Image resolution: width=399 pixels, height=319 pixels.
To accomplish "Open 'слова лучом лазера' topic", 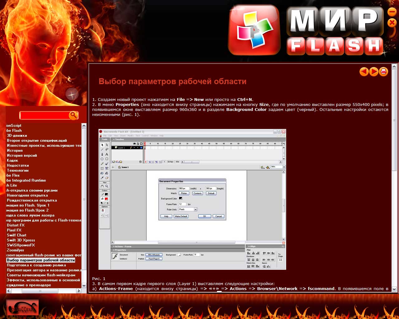I will [x=30, y=215].
